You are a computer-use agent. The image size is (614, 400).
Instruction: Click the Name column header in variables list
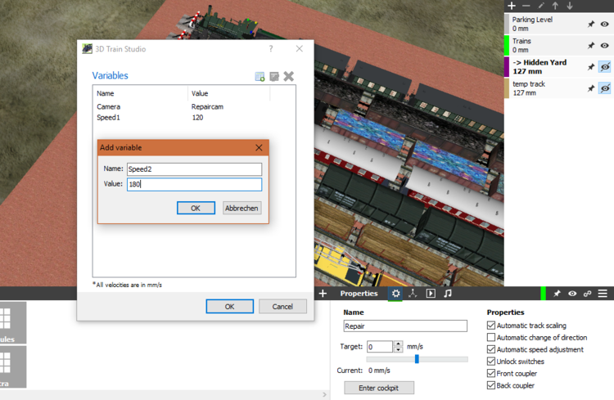tap(141, 93)
